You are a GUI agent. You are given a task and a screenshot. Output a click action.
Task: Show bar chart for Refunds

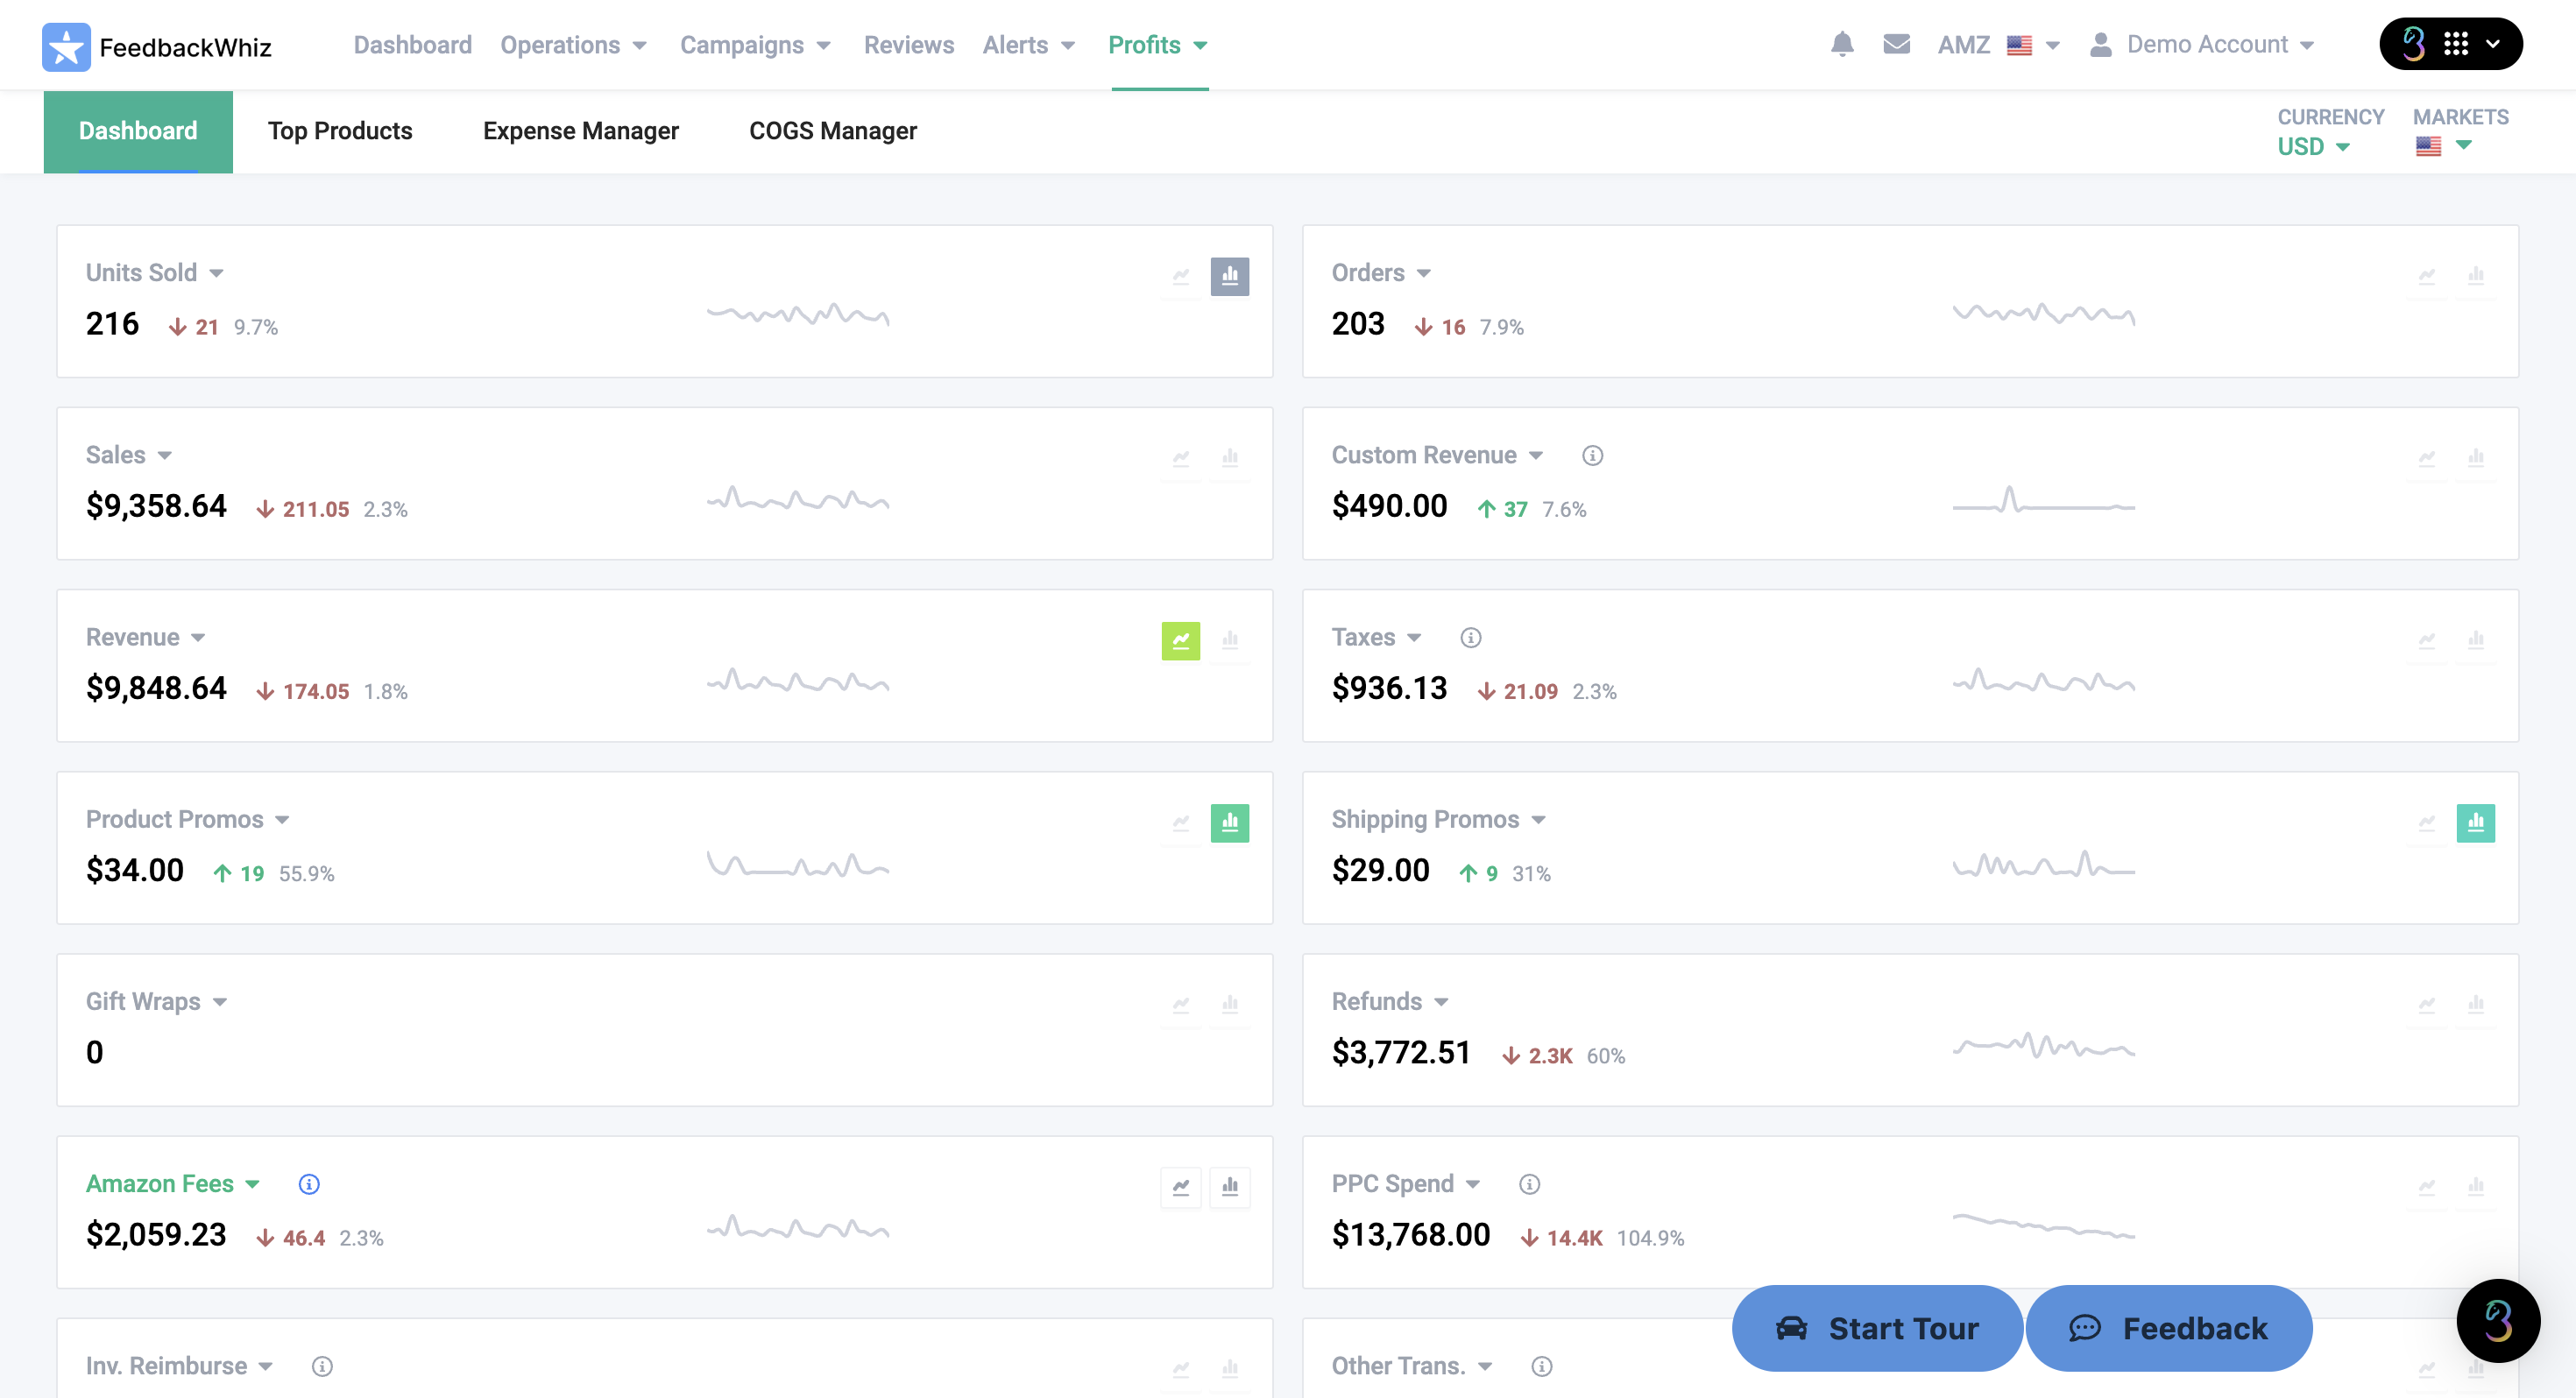click(2475, 1005)
